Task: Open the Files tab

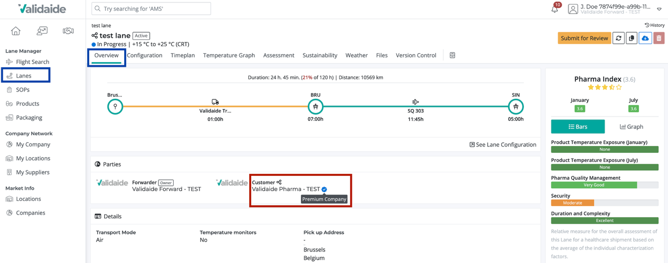Action: click(x=382, y=55)
